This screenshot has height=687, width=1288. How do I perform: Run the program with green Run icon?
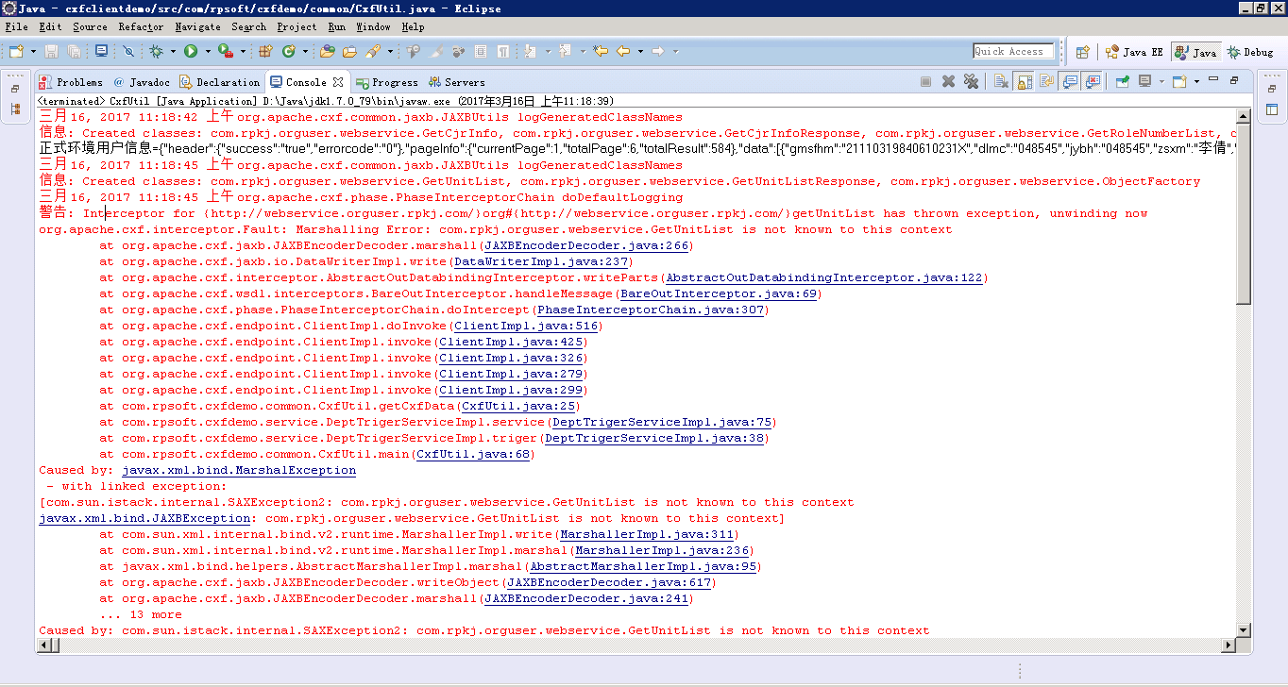coord(191,51)
